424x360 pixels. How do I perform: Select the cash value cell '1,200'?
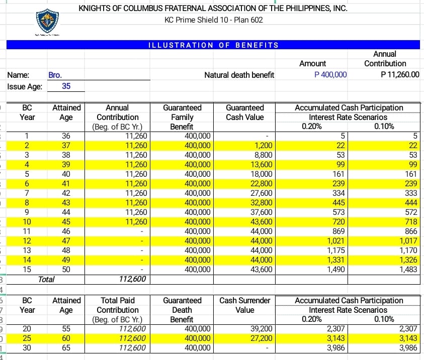263,146
